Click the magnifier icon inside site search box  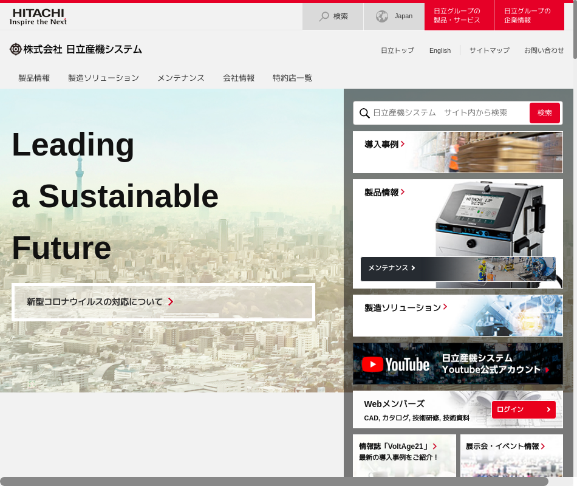click(364, 113)
